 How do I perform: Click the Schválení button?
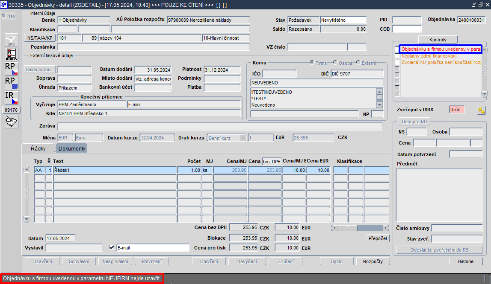[x=79, y=261]
